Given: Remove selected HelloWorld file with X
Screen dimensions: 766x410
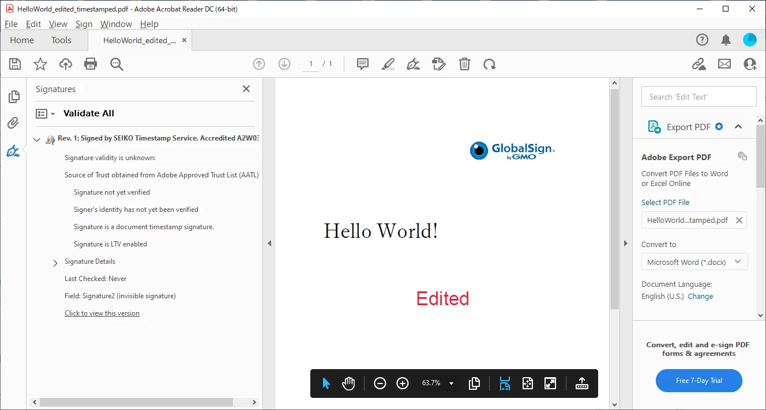Looking at the screenshot, I should (739, 220).
